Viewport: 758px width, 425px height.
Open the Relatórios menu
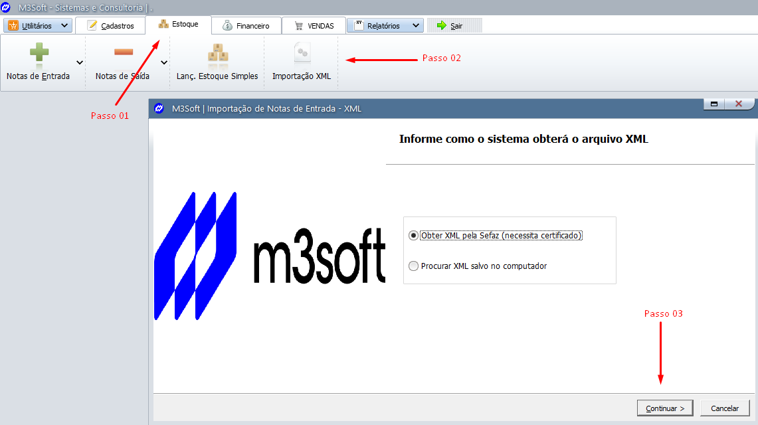[385, 26]
